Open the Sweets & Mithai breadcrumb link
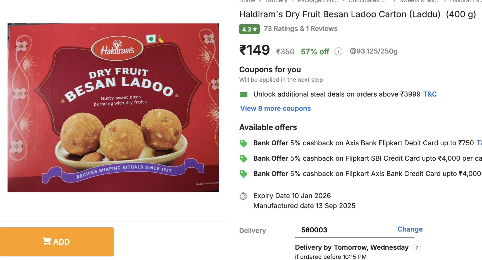Screen dimensions: 482x260 click(x=419, y=1)
